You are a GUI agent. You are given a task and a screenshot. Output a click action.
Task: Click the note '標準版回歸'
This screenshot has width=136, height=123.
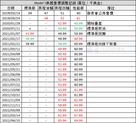click(x=96, y=34)
